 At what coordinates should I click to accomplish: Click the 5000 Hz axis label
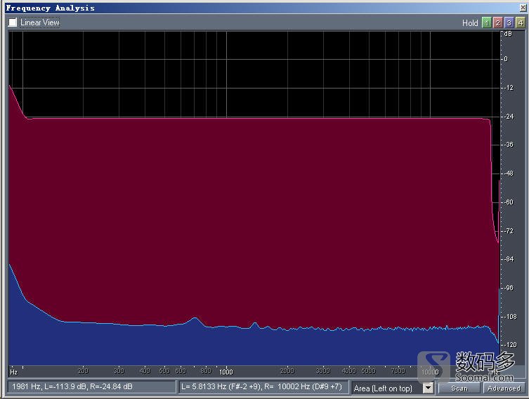pos(368,371)
